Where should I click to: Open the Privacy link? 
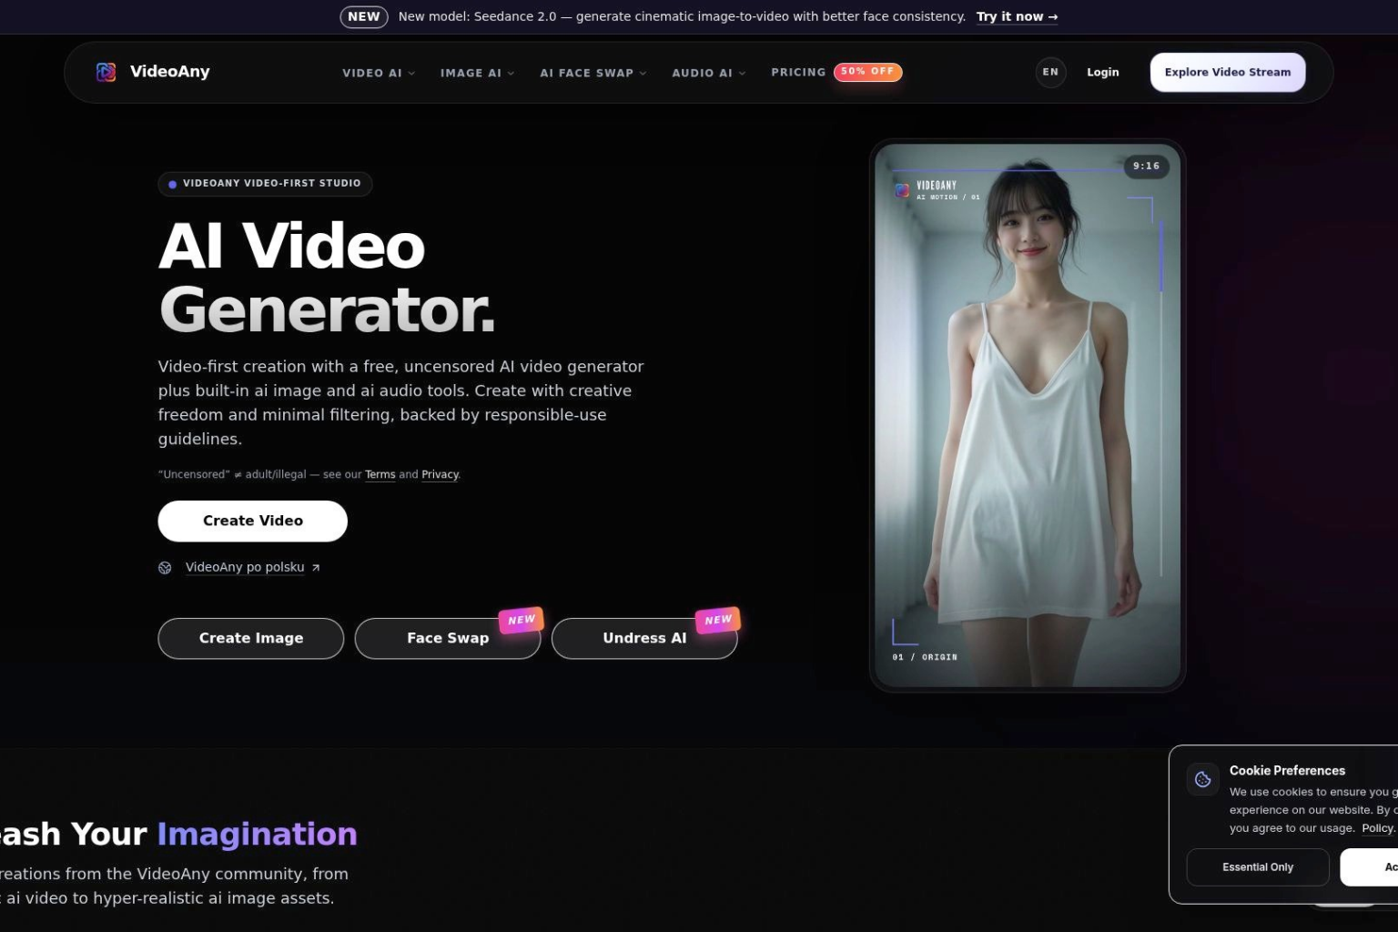440,474
